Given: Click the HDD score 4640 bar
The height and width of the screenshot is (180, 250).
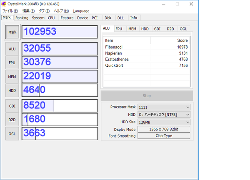Looking at the screenshot, I should point(60,90).
